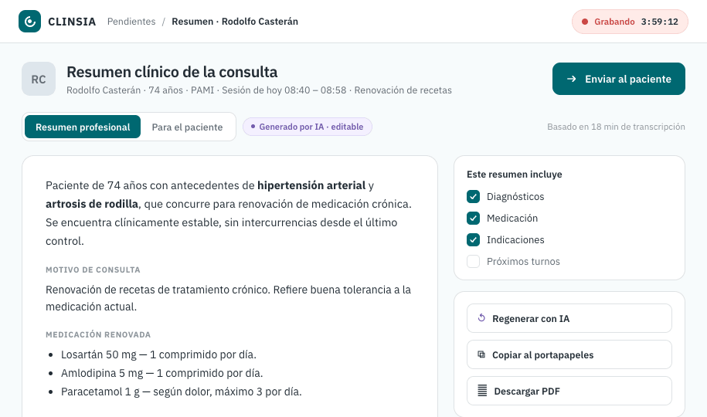The width and height of the screenshot is (707, 417).
Task: Download the summary with Descargar PDF
Action: pyautogui.click(x=569, y=392)
